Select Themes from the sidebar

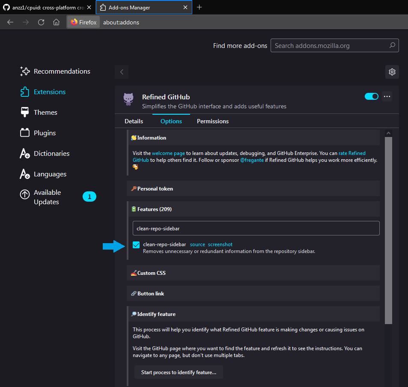45,112
